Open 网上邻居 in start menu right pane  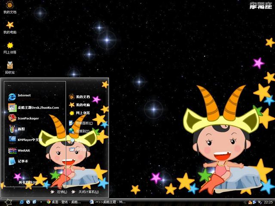[79, 113]
